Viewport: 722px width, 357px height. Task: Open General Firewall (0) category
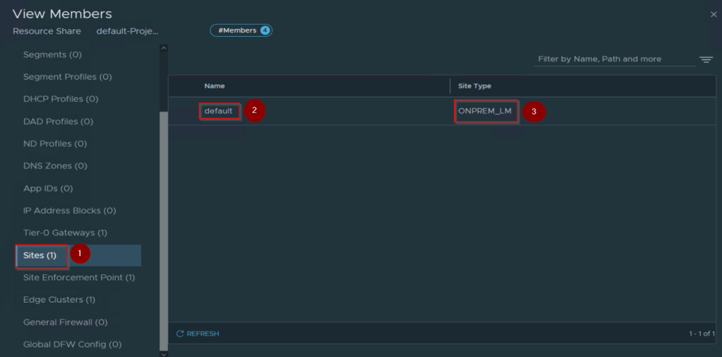pyautogui.click(x=65, y=322)
